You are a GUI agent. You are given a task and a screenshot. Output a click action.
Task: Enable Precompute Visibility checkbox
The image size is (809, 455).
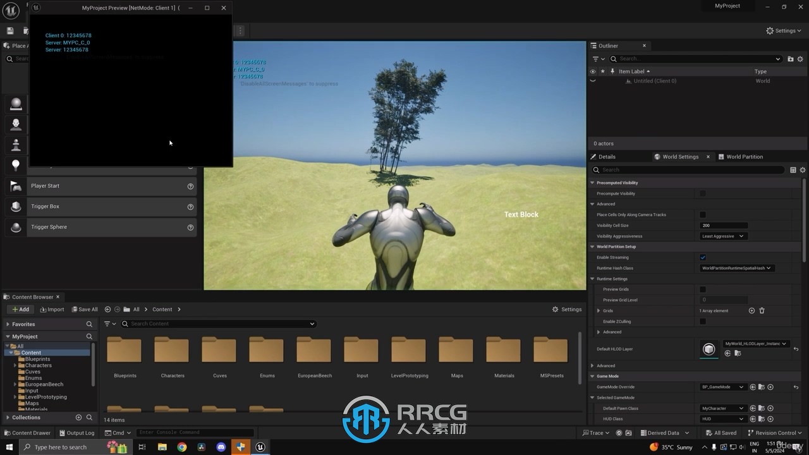[x=703, y=193]
